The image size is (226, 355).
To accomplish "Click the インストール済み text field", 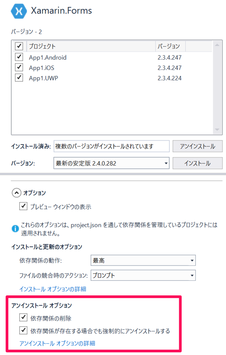I will click(x=111, y=146).
